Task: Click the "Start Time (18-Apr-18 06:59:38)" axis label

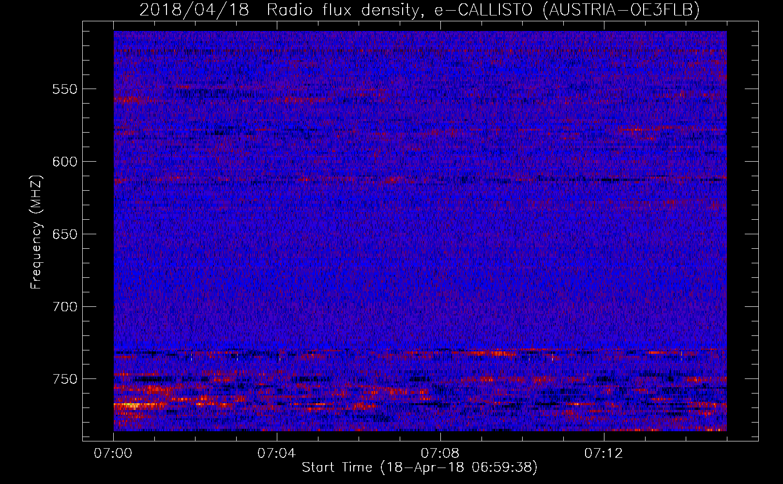Action: pos(420,468)
